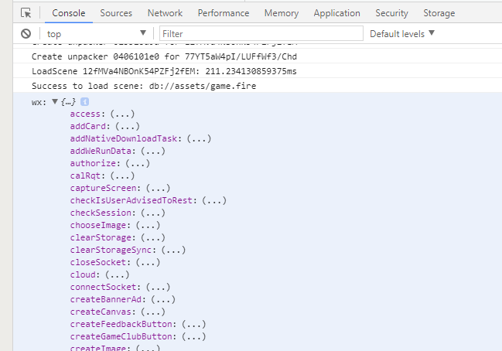502x351 pixels.
Task: Switch to the Security tab
Action: 391,13
